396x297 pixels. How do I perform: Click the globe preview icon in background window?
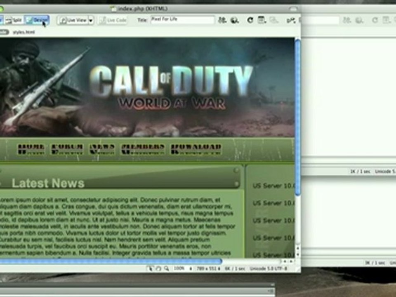[359, 20]
